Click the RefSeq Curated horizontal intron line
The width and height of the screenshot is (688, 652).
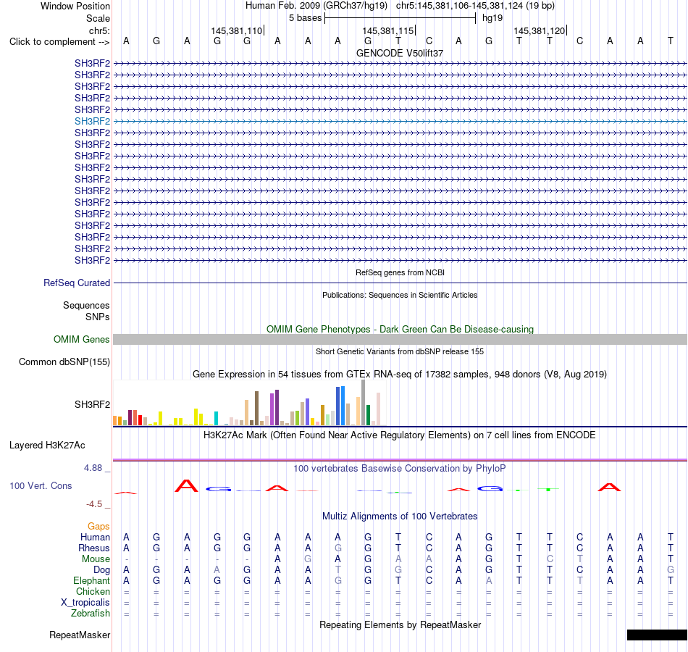point(400,283)
